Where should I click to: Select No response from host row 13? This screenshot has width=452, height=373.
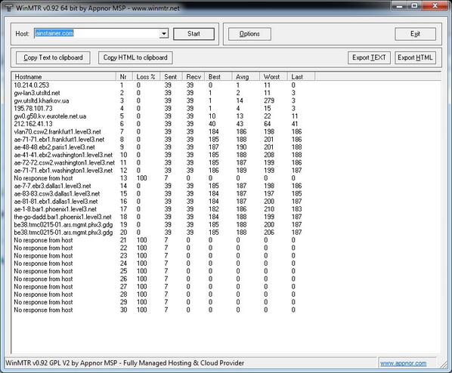pyautogui.click(x=163, y=178)
